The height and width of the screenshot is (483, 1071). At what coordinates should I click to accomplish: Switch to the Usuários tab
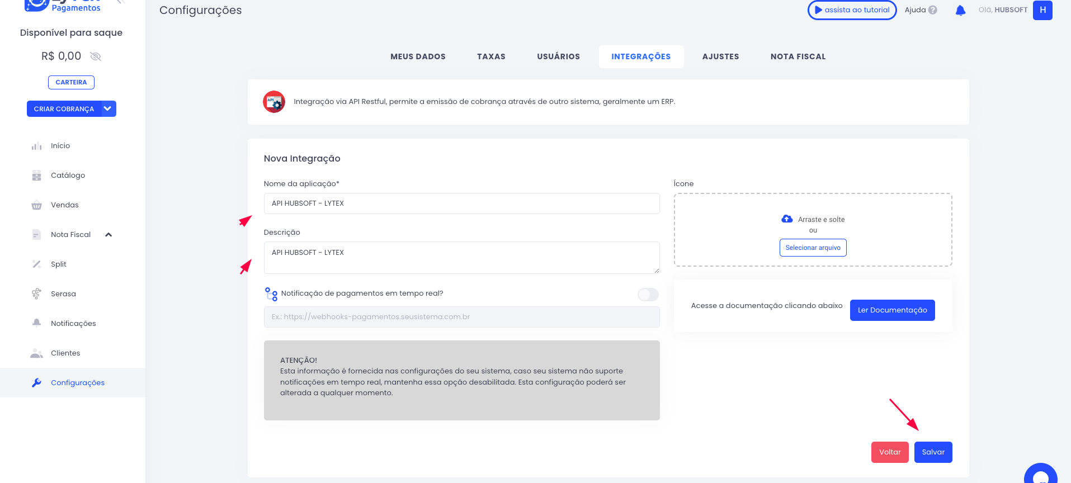pyautogui.click(x=559, y=56)
